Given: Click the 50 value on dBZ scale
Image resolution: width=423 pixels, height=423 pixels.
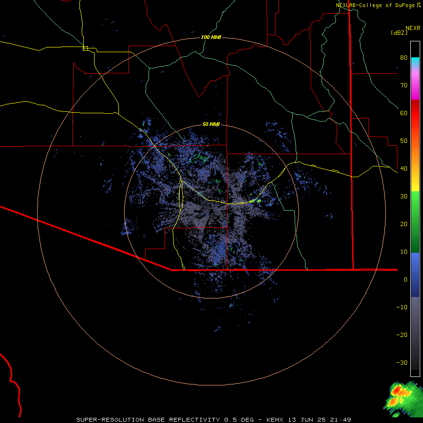Looking at the screenshot, I should (404, 141).
